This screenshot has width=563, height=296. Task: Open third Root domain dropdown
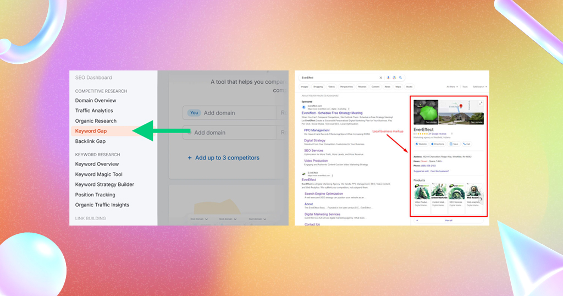(257, 219)
